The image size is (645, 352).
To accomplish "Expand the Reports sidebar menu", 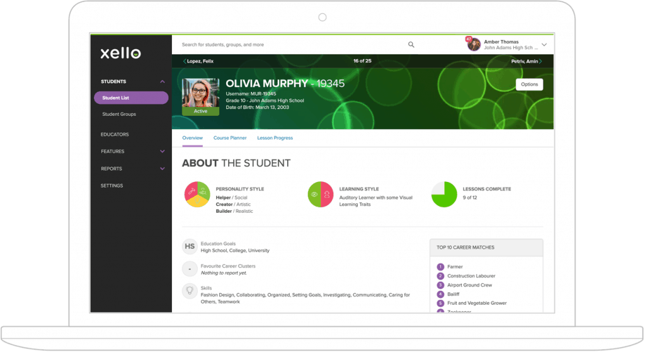I will click(163, 169).
